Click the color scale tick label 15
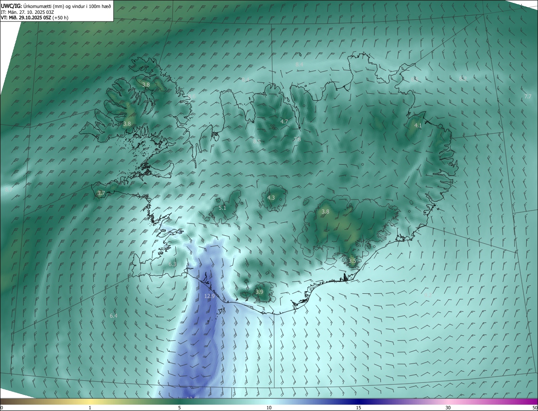Image resolution: width=538 pixels, height=411 pixels. [359, 408]
